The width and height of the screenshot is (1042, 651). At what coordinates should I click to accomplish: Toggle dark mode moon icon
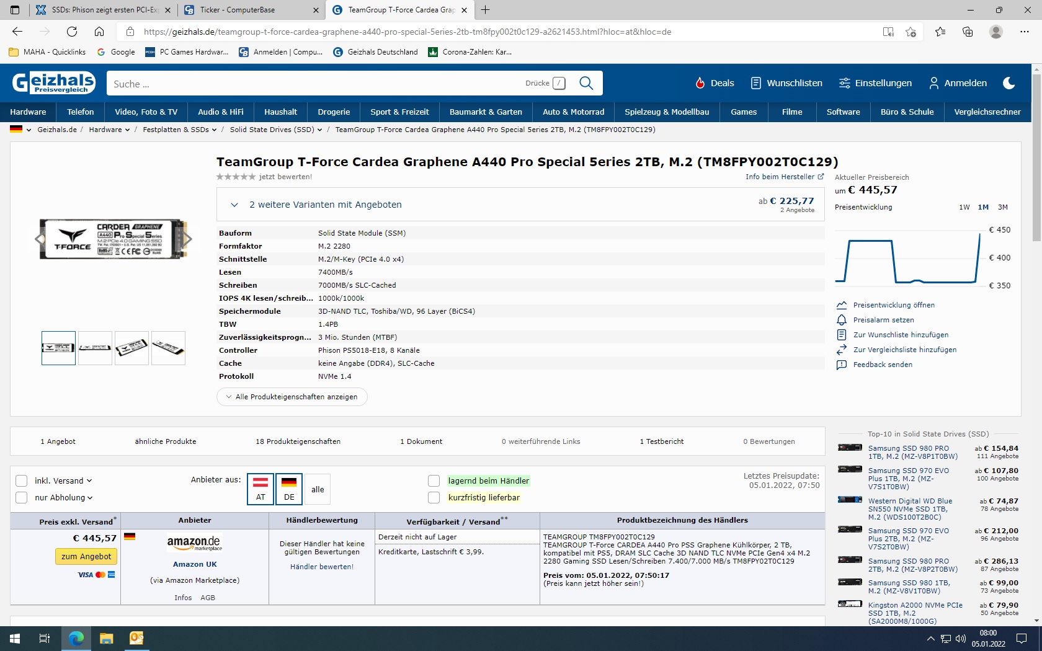tap(1009, 83)
